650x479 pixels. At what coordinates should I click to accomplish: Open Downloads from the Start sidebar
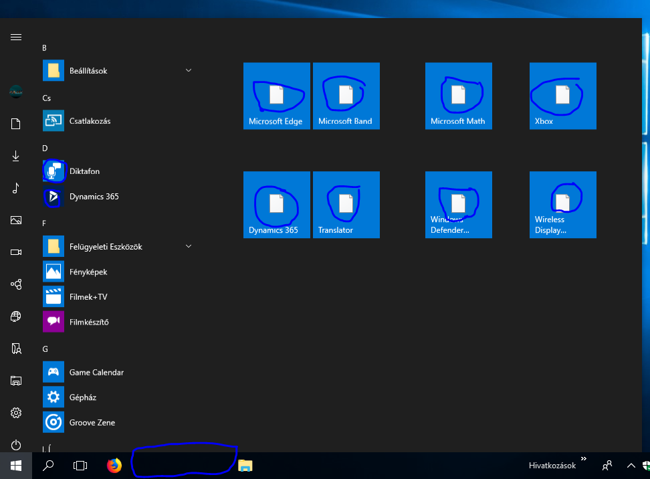pos(16,156)
